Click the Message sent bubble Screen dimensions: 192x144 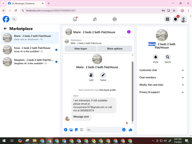click(81, 117)
